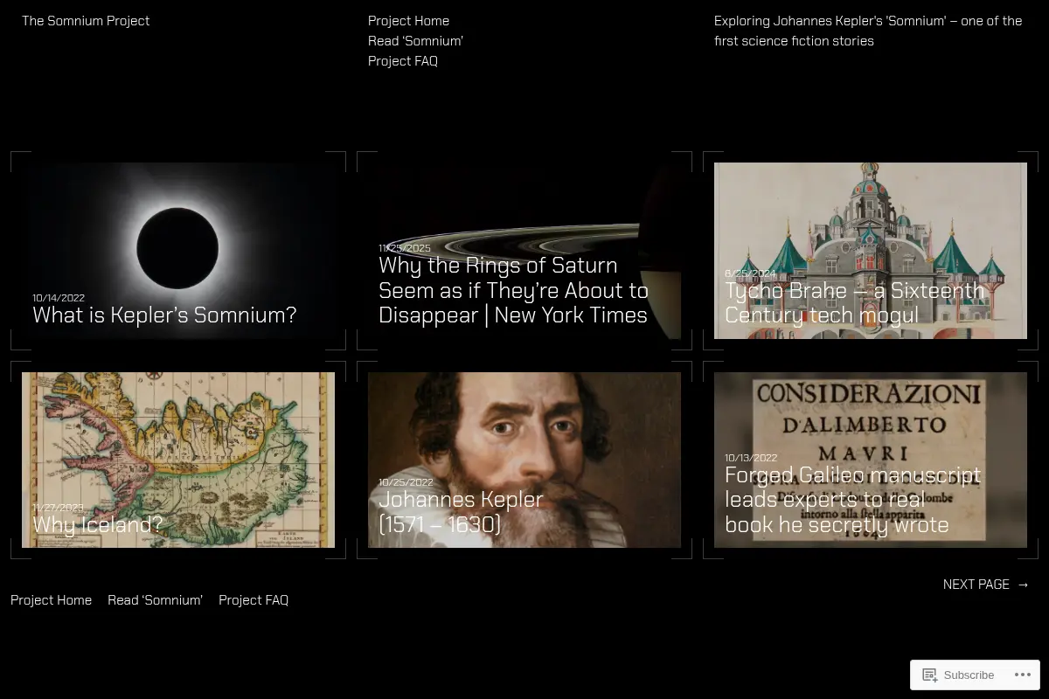Image resolution: width=1049 pixels, height=699 pixels.
Task: Click the 8/25/2024 post date
Action: click(750, 273)
